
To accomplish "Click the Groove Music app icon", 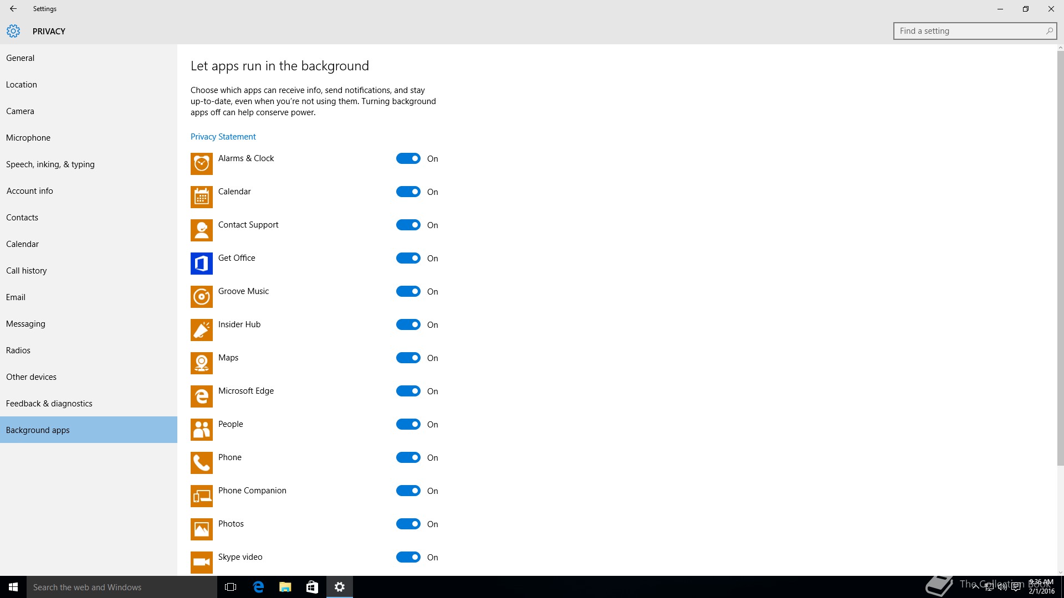I will point(201,297).
